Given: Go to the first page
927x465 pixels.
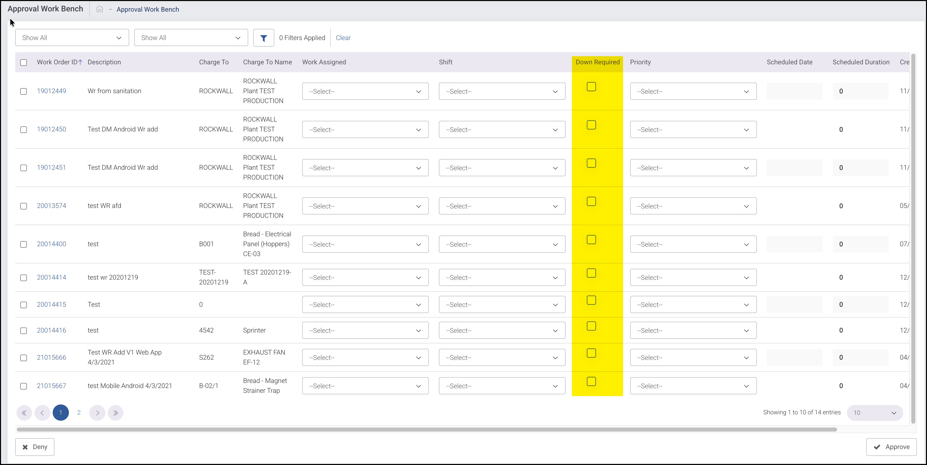Looking at the screenshot, I should click(x=24, y=413).
